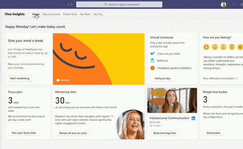Switch to the Stay connected tab
Image resolution: width=243 pixels, height=149 pixels.
[x=51, y=14]
